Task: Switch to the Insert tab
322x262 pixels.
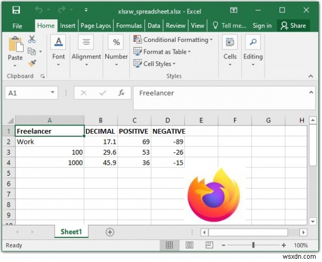Action: coord(68,26)
